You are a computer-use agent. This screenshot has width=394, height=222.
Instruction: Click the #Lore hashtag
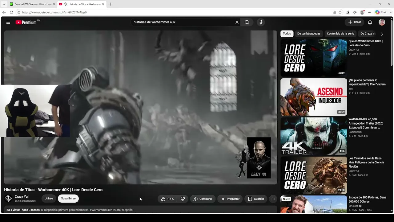tap(117, 210)
